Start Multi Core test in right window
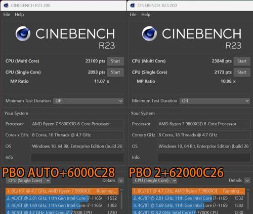The image size is (253, 214). pos(242,61)
